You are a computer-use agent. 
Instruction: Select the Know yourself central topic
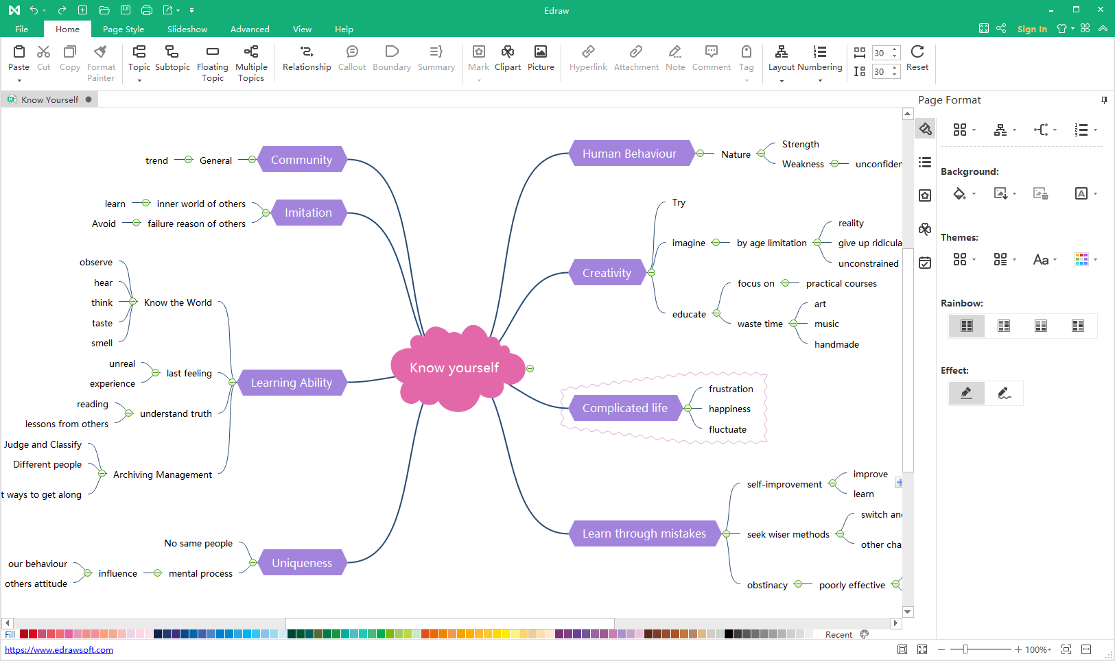click(x=454, y=368)
